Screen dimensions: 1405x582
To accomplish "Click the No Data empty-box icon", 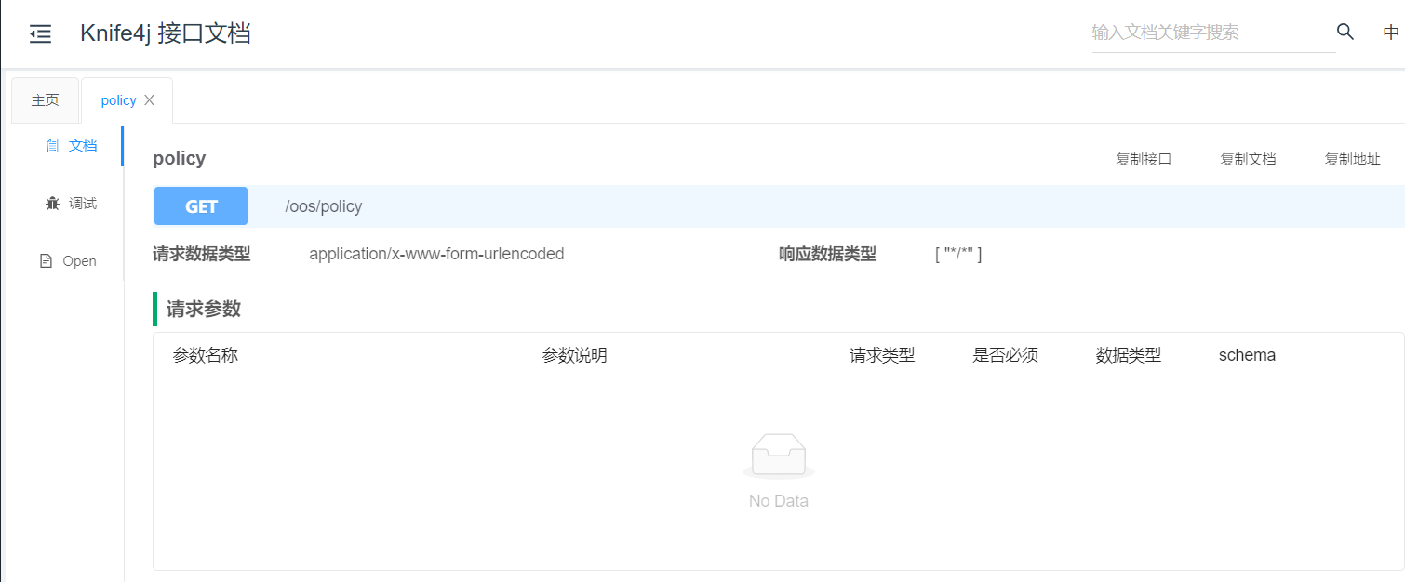I will (x=778, y=455).
